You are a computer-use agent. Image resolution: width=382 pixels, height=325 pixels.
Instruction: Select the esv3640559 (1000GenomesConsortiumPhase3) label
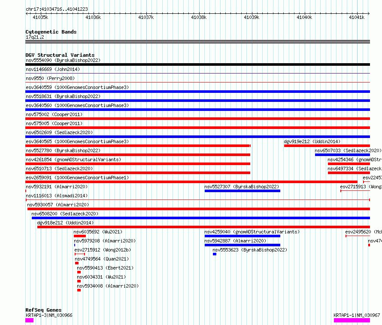(77, 87)
